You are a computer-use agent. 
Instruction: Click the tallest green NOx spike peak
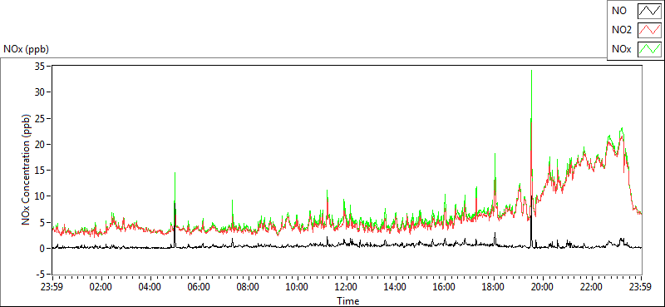pos(531,71)
